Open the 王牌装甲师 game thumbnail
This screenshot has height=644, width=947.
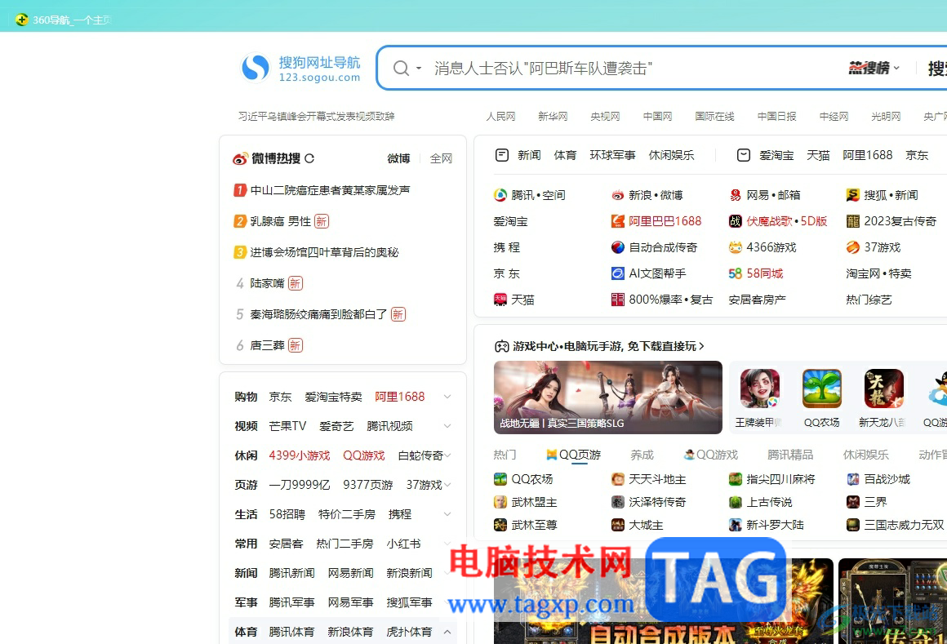click(760, 389)
